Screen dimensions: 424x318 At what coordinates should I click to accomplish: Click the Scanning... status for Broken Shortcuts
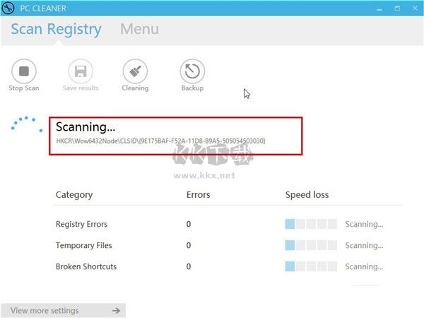pyautogui.click(x=364, y=267)
